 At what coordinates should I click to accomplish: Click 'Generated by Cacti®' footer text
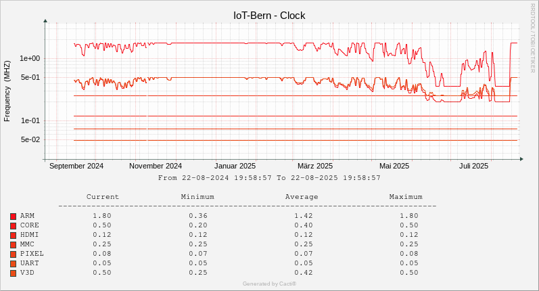[269, 284]
